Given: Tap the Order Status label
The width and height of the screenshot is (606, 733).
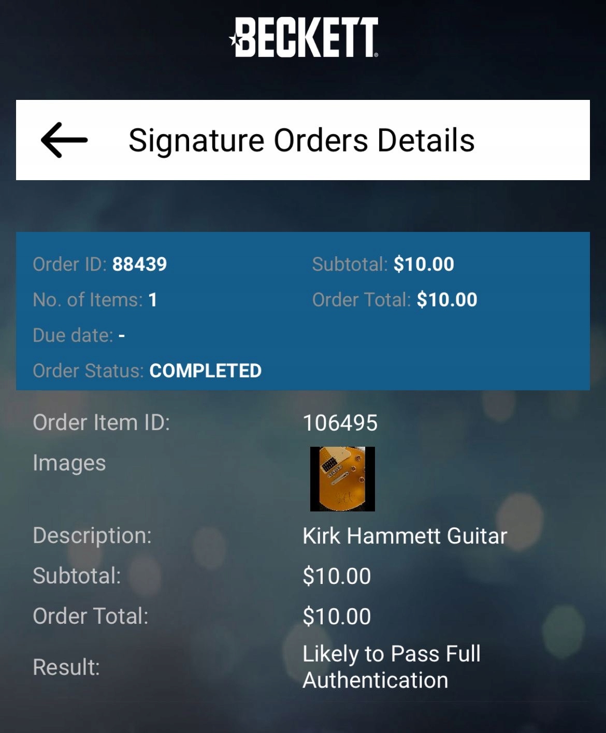Looking at the screenshot, I should [x=89, y=371].
